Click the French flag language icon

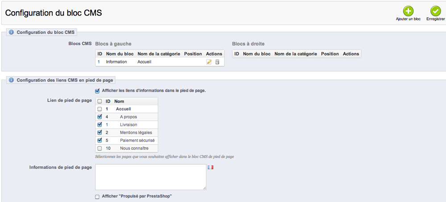tap(211, 167)
